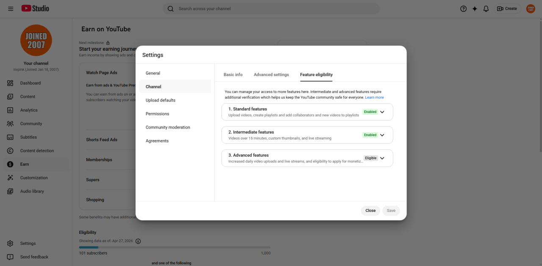This screenshot has height=266, width=542.
Task: Click the Your channel label
Action: (36, 63)
